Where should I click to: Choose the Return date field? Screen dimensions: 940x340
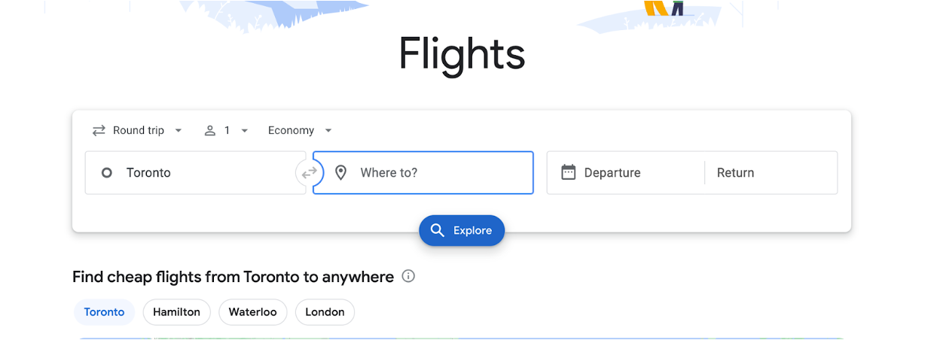[x=768, y=173]
